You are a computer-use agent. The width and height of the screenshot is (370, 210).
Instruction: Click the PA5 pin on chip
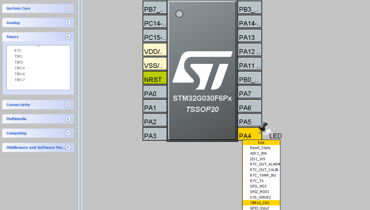[250, 120]
